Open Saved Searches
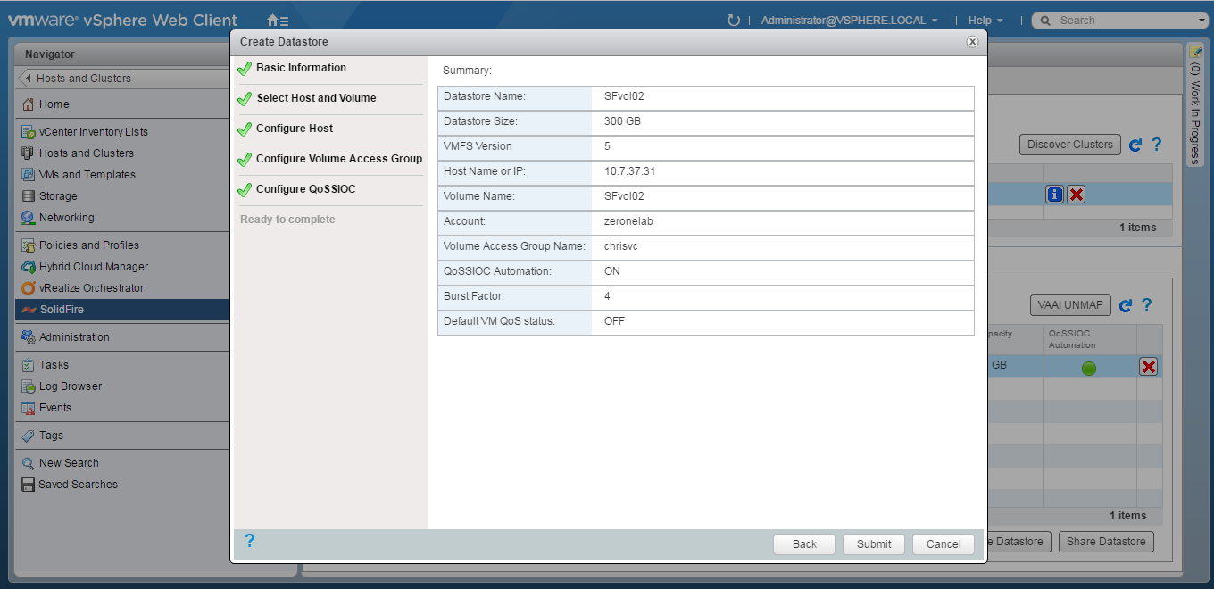 (x=78, y=485)
